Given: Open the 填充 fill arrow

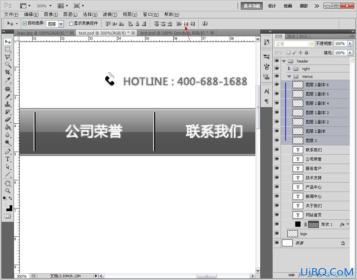Looking at the screenshot, I should pos(350,53).
